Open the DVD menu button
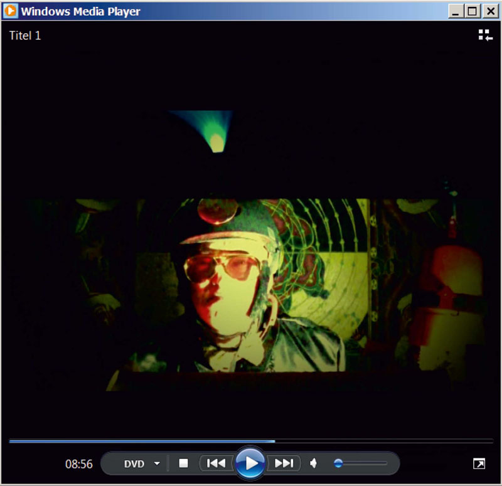 (134, 463)
